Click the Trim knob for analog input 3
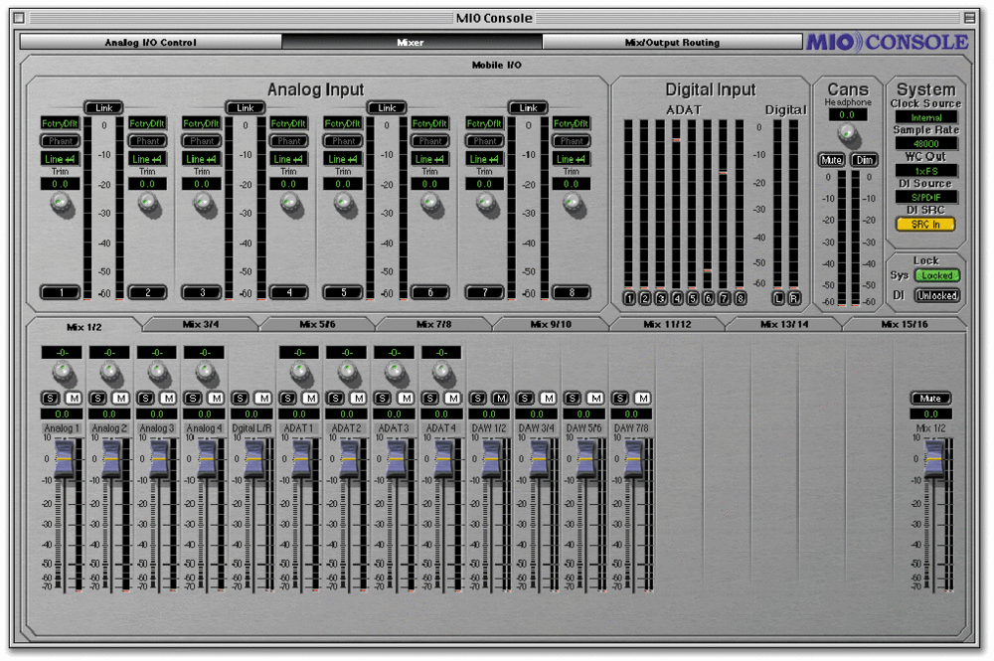 click(x=202, y=203)
